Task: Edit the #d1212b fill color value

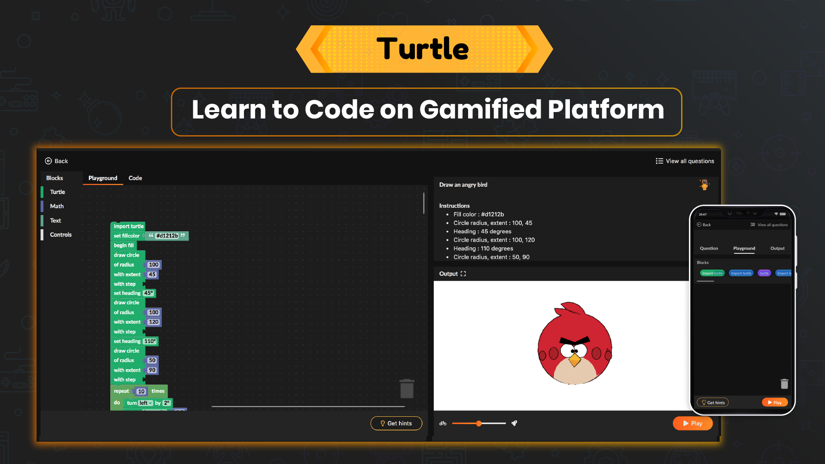Action: [x=168, y=236]
